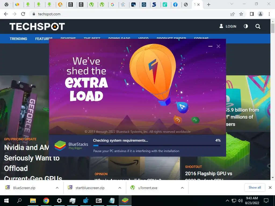This screenshot has height=206, width=275.
Task: Go back to the previous page
Action: (6, 14)
